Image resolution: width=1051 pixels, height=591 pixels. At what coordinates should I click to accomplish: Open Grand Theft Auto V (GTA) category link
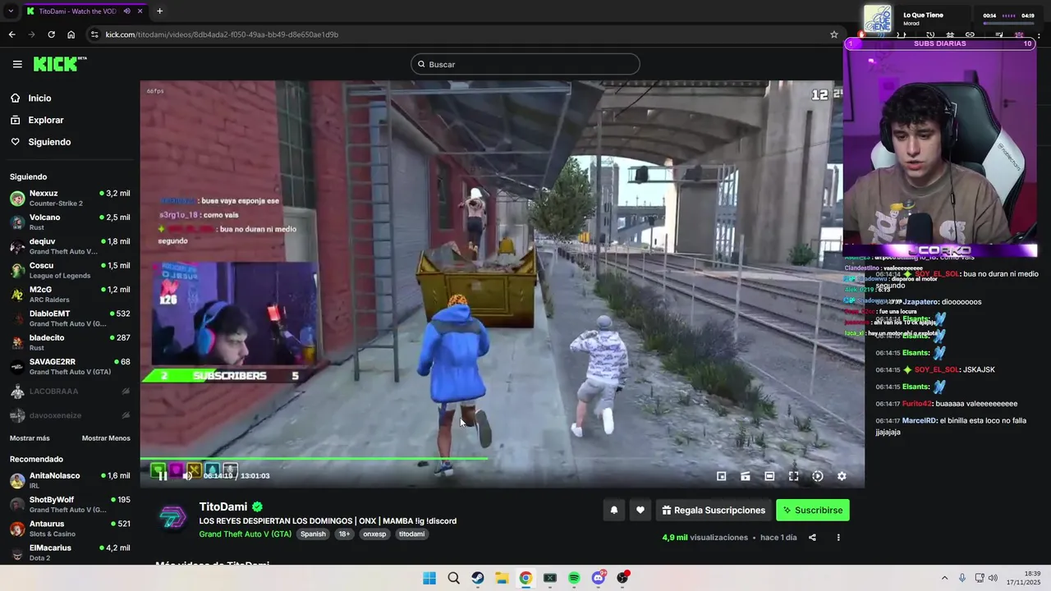[246, 534]
